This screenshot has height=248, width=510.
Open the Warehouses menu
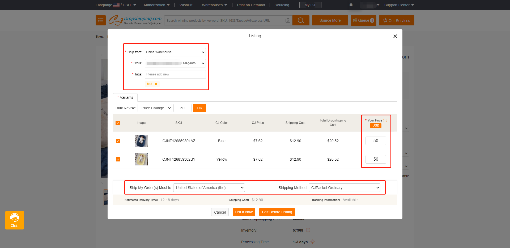pyautogui.click(x=214, y=5)
